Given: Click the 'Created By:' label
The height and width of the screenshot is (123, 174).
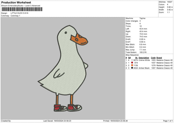Looking at the screenshot, I should pos(6,121).
